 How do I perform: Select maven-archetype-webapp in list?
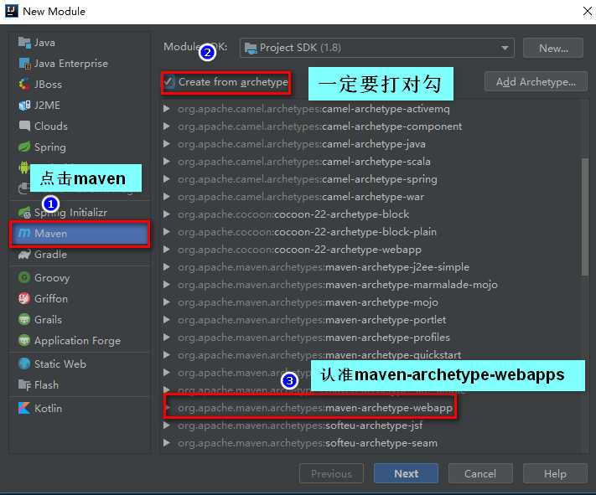click(314, 408)
